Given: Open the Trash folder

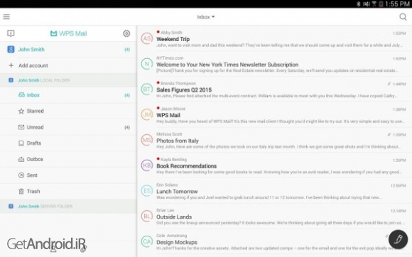Looking at the screenshot, I should click(68, 191).
